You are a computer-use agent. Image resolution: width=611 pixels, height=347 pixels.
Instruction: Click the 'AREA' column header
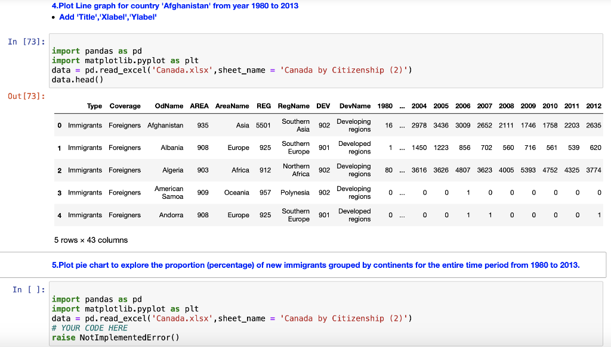pos(199,106)
